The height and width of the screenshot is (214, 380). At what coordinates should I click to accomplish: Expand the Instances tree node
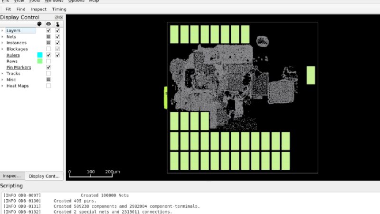[2, 43]
